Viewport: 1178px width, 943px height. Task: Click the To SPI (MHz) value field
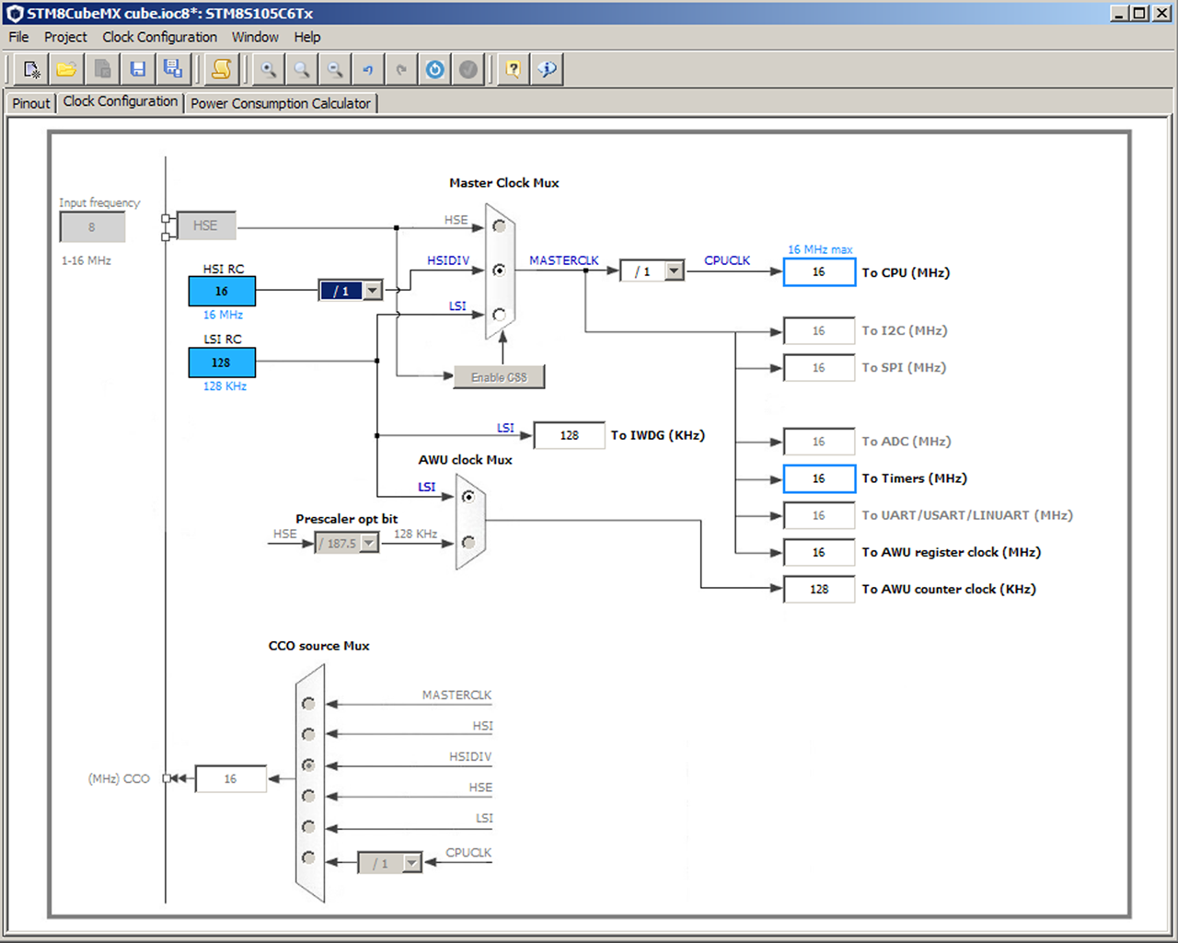[819, 368]
